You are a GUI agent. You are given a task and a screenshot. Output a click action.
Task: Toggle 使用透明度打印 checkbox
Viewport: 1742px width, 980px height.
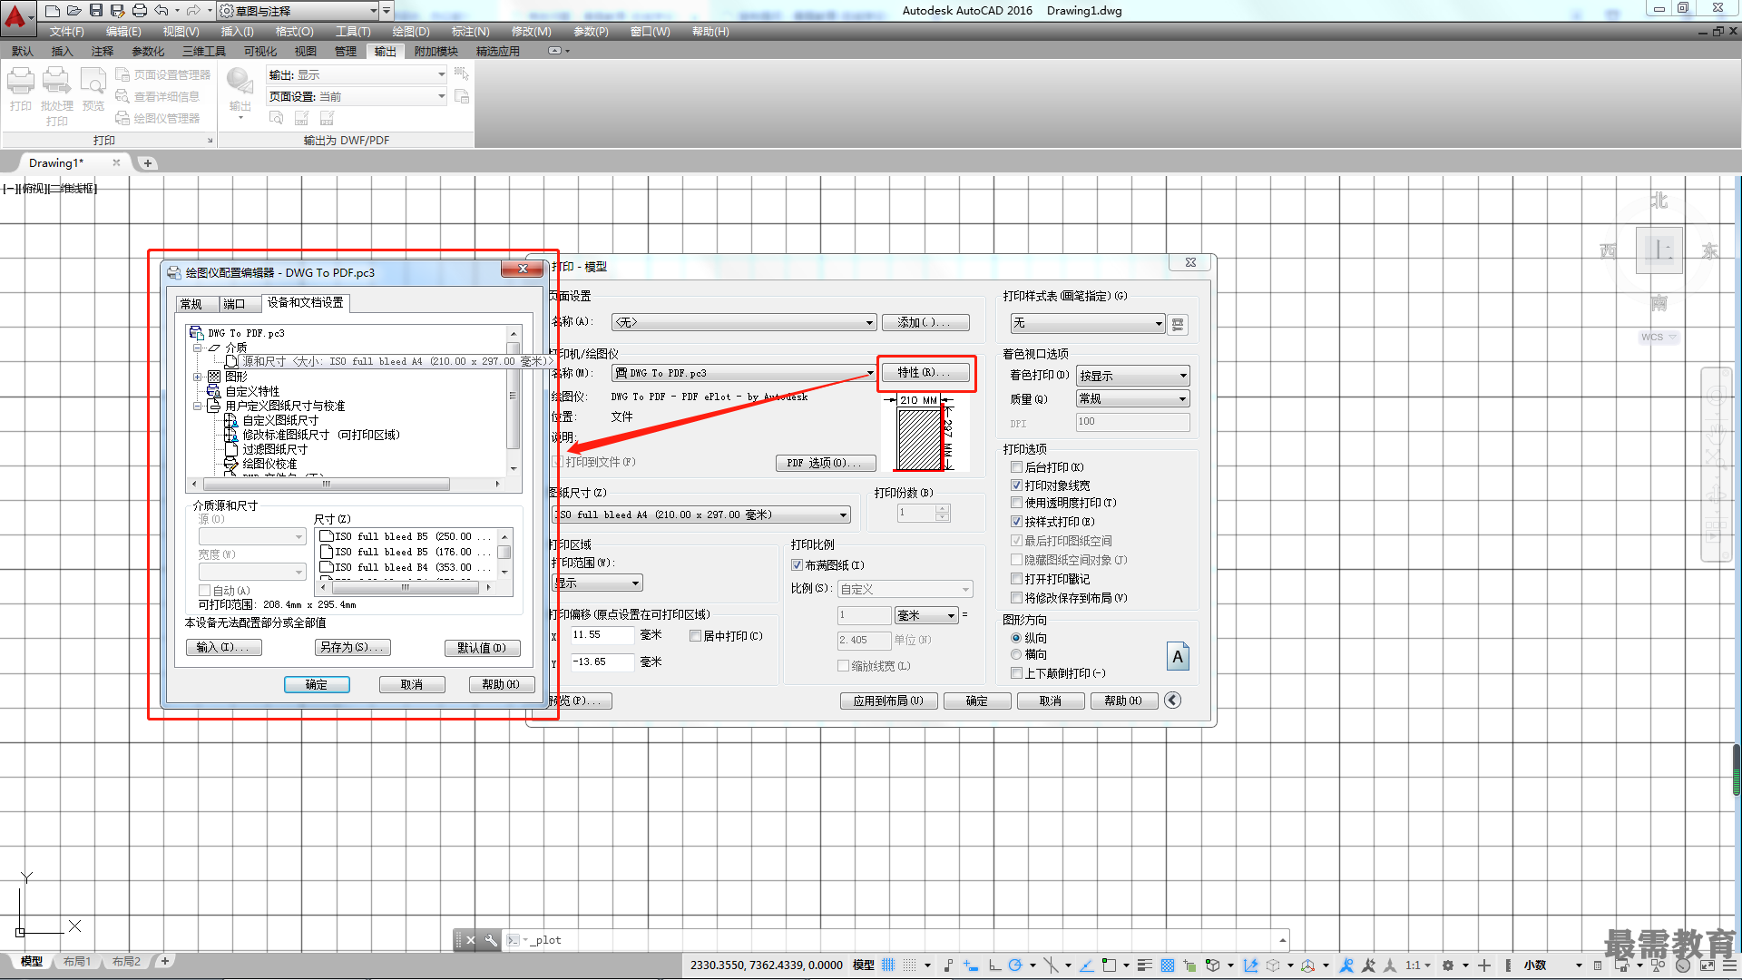[x=1017, y=503]
